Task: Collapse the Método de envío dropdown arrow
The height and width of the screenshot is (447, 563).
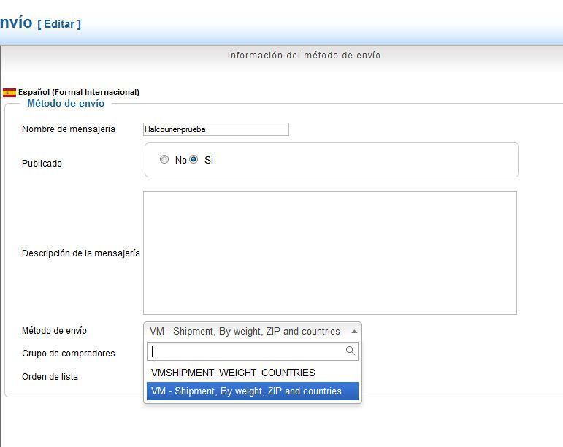Action: pos(354,332)
